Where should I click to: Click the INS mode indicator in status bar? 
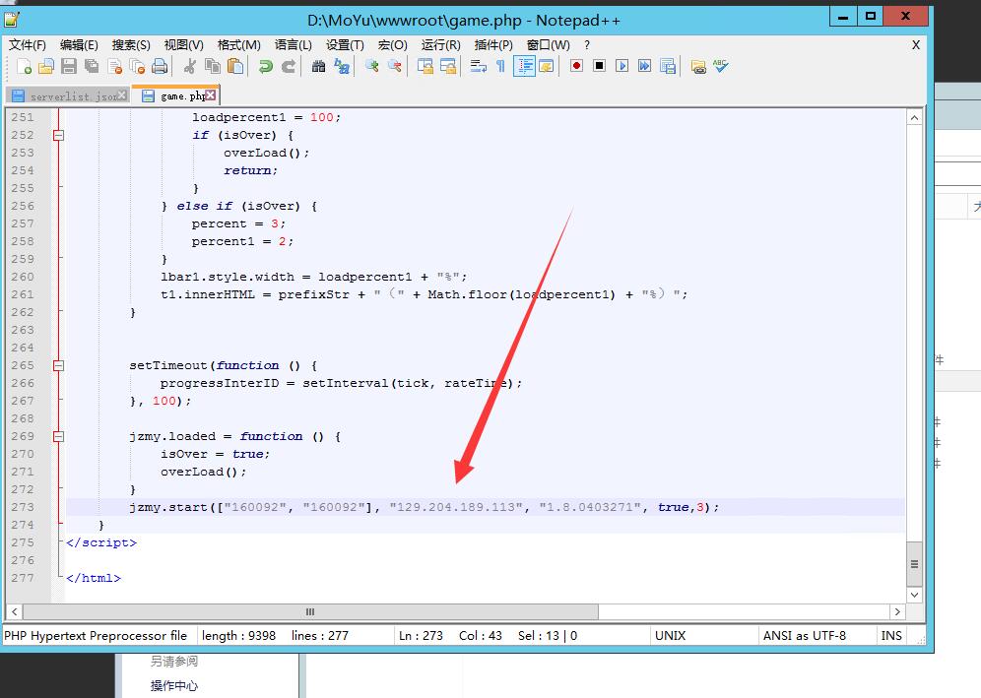(x=891, y=636)
